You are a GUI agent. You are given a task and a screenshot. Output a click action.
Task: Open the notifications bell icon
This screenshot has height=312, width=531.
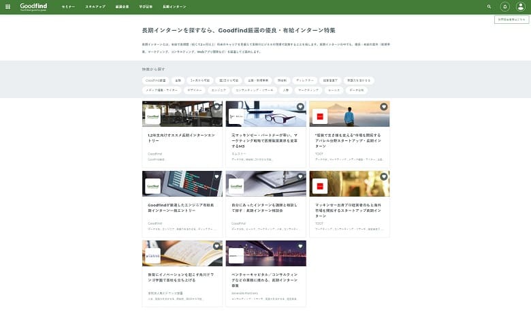pyautogui.click(x=505, y=6)
